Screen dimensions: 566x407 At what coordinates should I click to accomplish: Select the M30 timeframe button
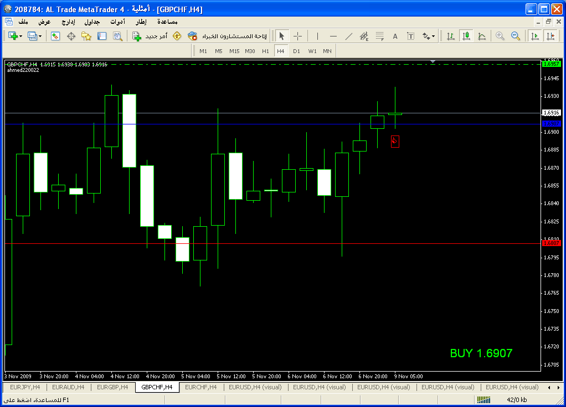(250, 51)
